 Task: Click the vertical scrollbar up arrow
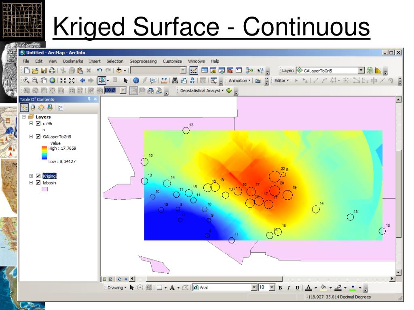click(398, 100)
